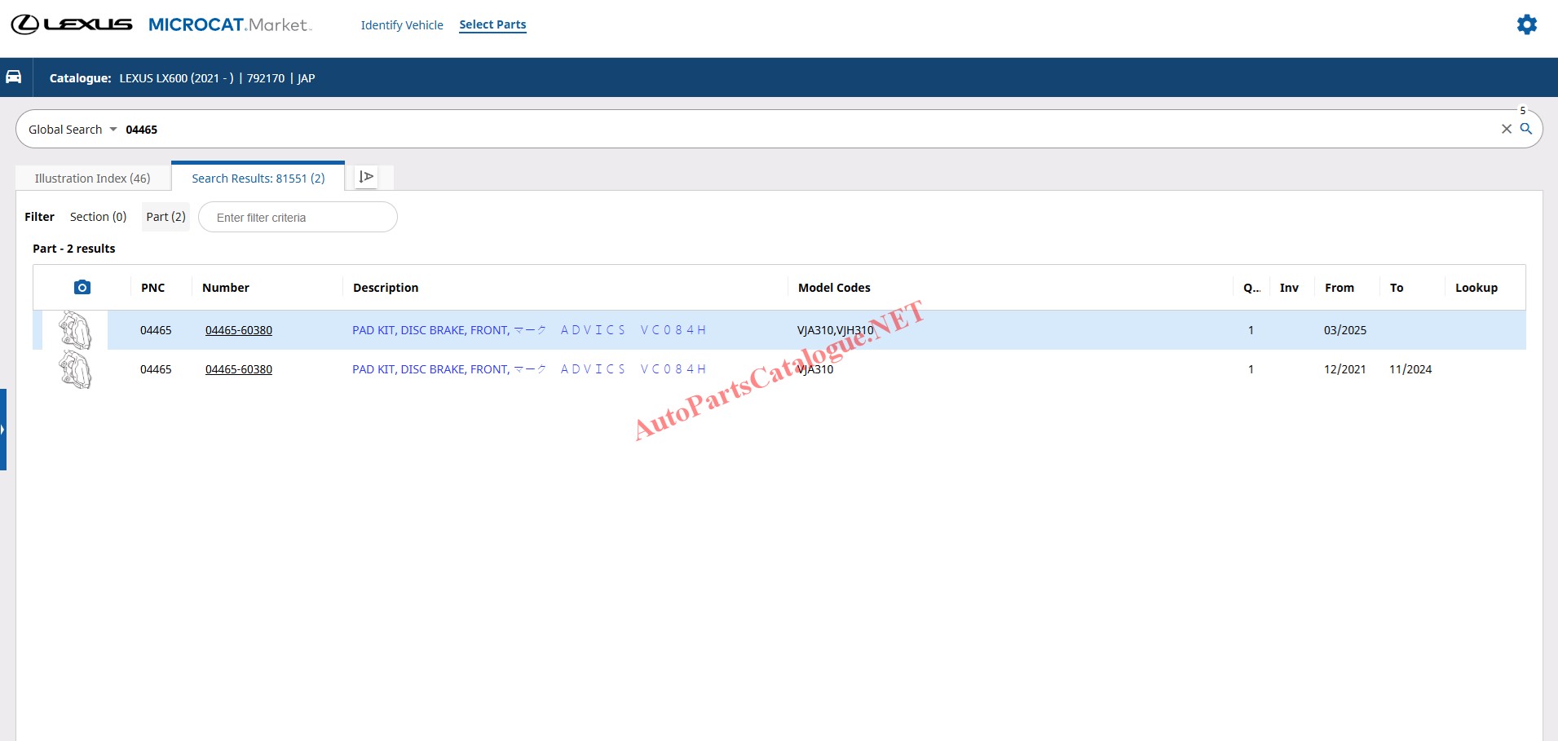Screen dimensions: 1558x741
Task: Click the camera column header icon
Action: (82, 287)
